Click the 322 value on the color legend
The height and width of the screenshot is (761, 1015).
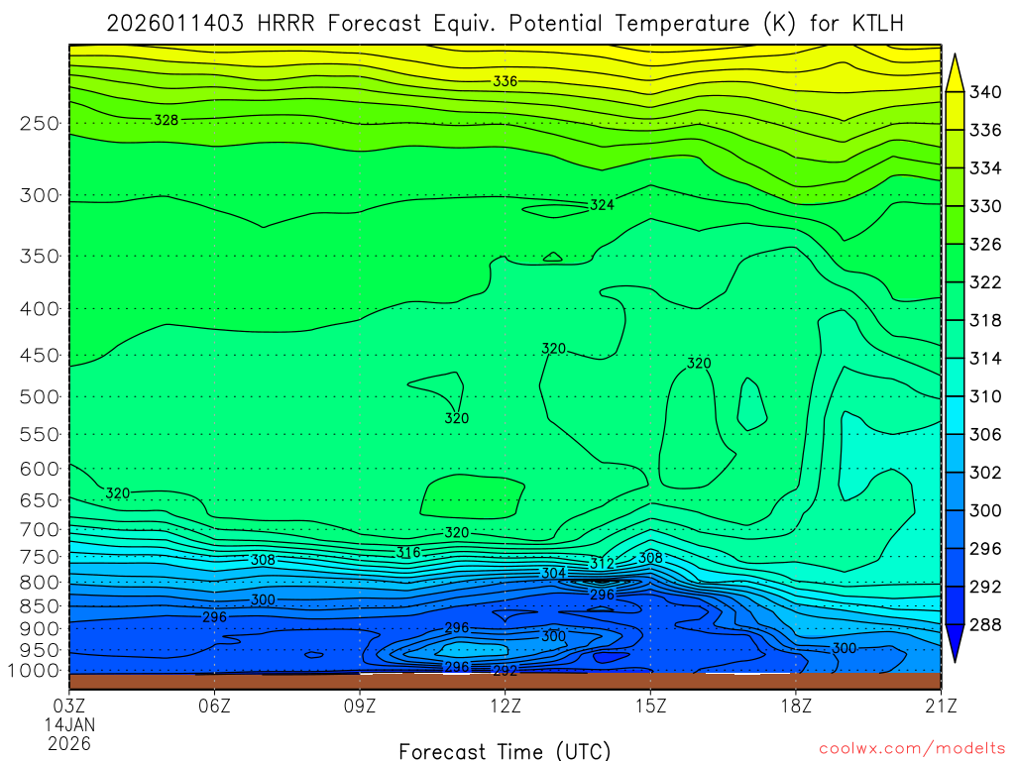pyautogui.click(x=985, y=282)
